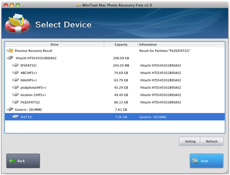Sort by the Drive column header
The width and height of the screenshot is (230, 175).
pyautogui.click(x=55, y=45)
